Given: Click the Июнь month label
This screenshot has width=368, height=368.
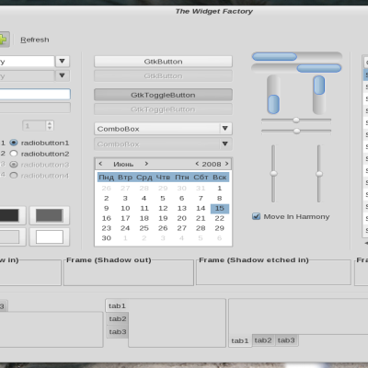Looking at the screenshot, I should point(123,165).
